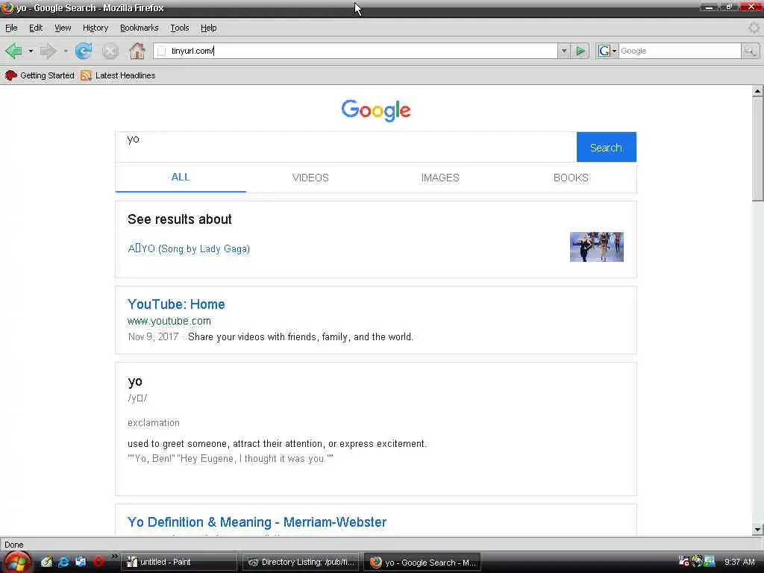Open the Yo Definition Merriam-Webster result

pyautogui.click(x=257, y=522)
